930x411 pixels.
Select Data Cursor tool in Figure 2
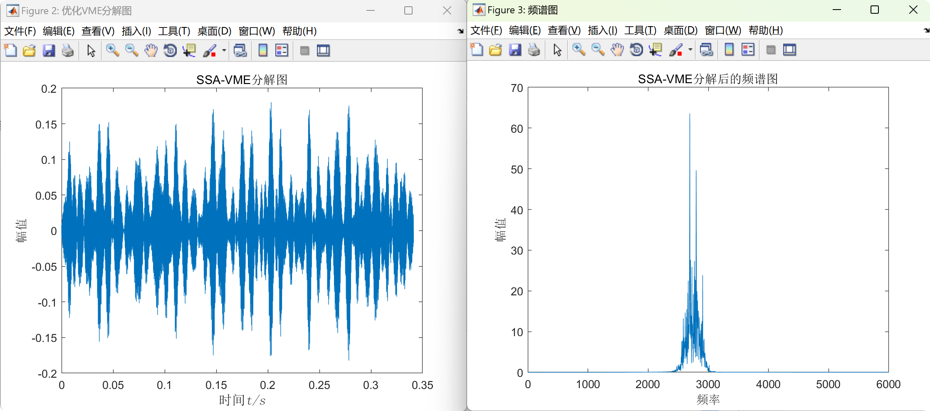(x=189, y=50)
